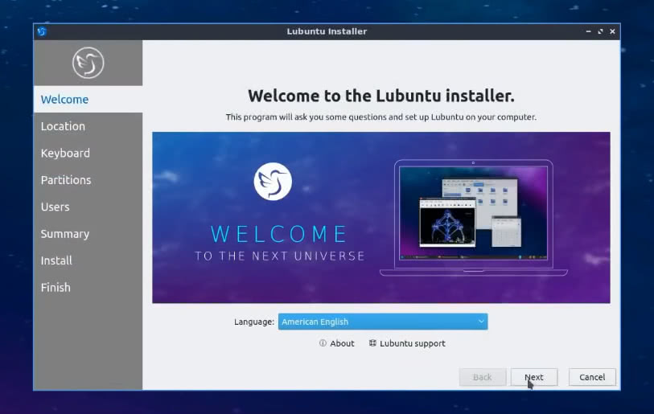Select the Finish step in the sidebar

click(x=56, y=287)
